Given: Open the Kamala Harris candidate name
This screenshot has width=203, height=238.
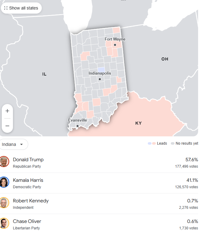Looking at the screenshot, I should pos(28,180).
